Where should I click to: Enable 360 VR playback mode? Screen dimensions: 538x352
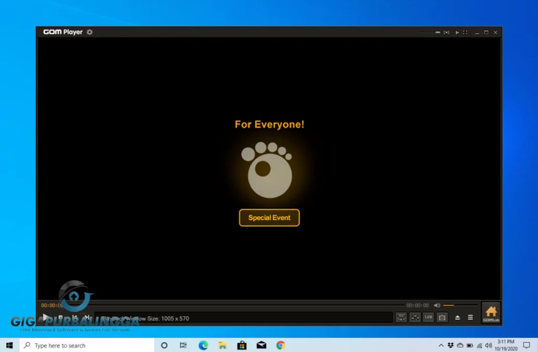point(401,317)
